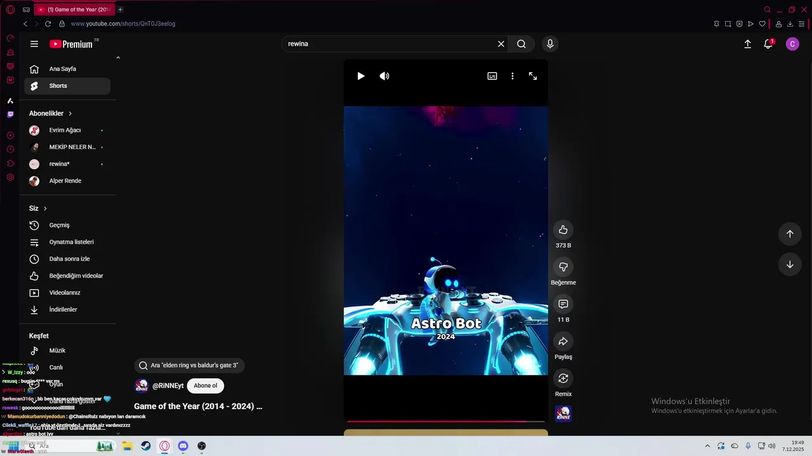Open Videolarınız
The image size is (812, 456).
(x=67, y=293)
